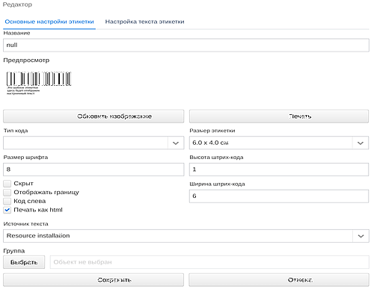Click the Выбрать group button

point(24,262)
